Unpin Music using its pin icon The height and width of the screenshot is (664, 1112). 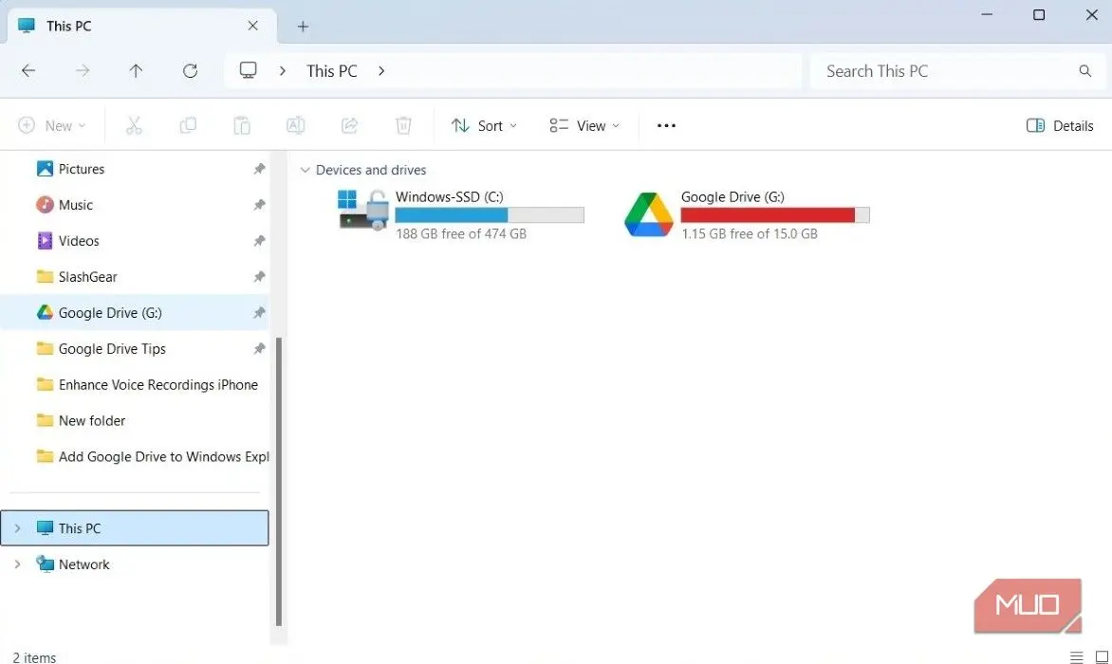[x=260, y=205]
